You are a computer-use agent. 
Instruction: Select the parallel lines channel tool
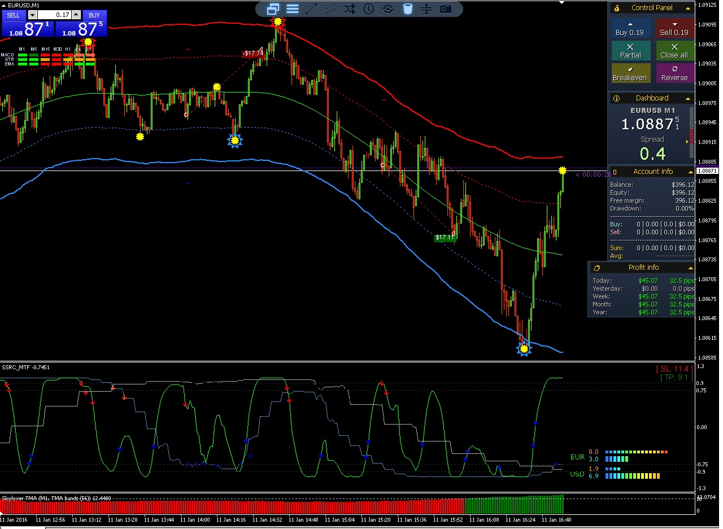(x=330, y=9)
